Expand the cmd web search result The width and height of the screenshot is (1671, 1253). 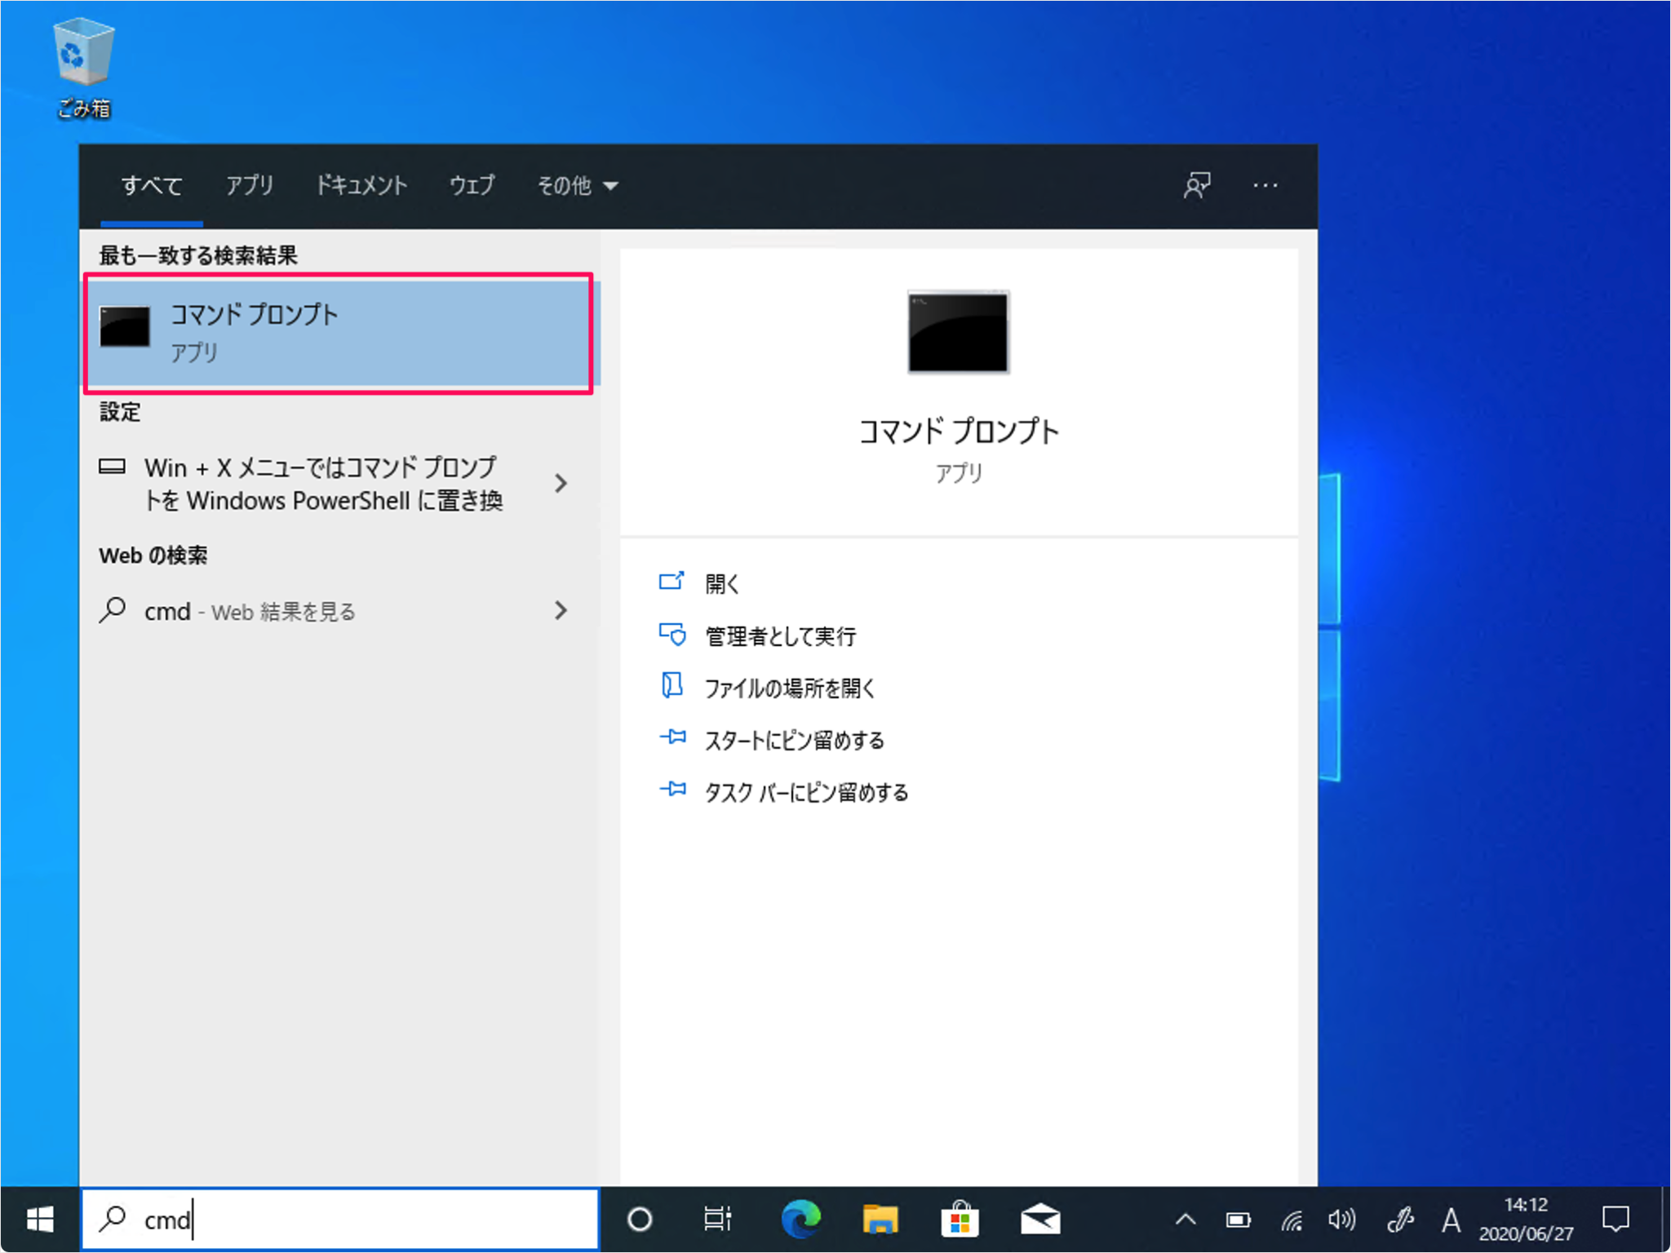coord(561,610)
